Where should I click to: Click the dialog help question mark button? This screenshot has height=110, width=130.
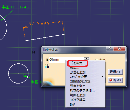coord(110,49)
